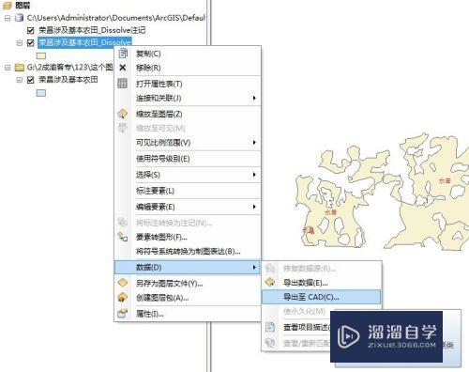Expand the 编辑要素(E) Edit Features submenu
This screenshot has height=372, width=469.
pos(188,207)
